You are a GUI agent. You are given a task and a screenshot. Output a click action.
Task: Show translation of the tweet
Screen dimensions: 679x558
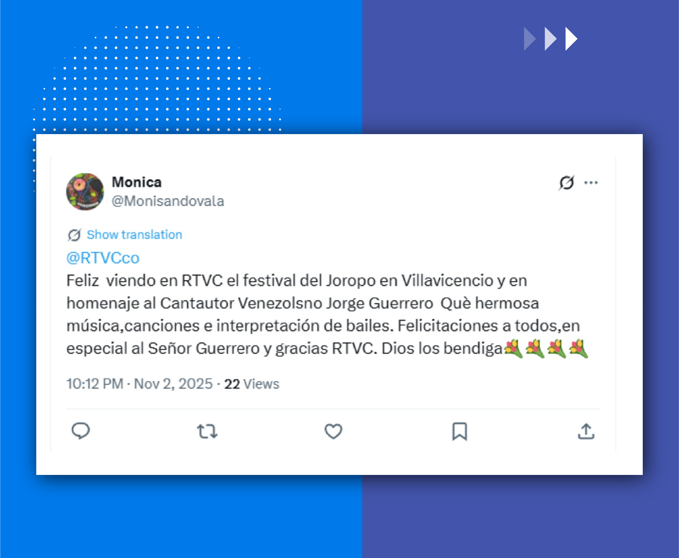[x=134, y=235]
